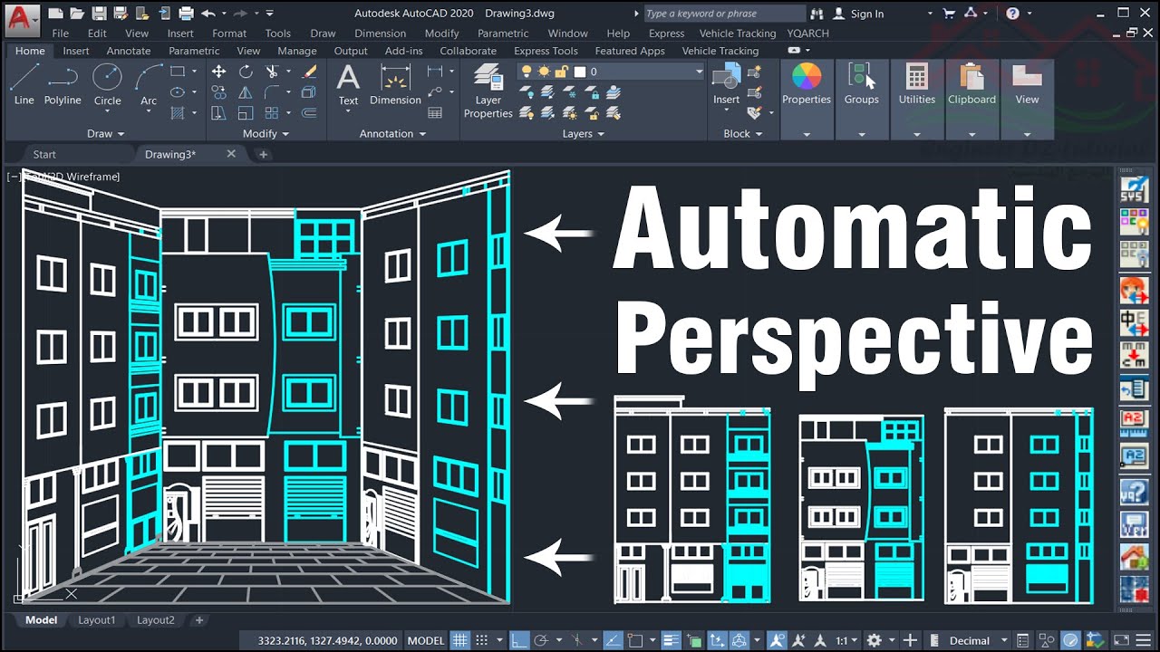Expand the Draw panel dropdown
The image size is (1160, 652).
(x=106, y=133)
